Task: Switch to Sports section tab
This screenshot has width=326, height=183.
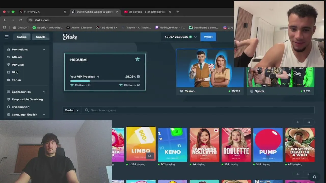Action: pyautogui.click(x=41, y=37)
